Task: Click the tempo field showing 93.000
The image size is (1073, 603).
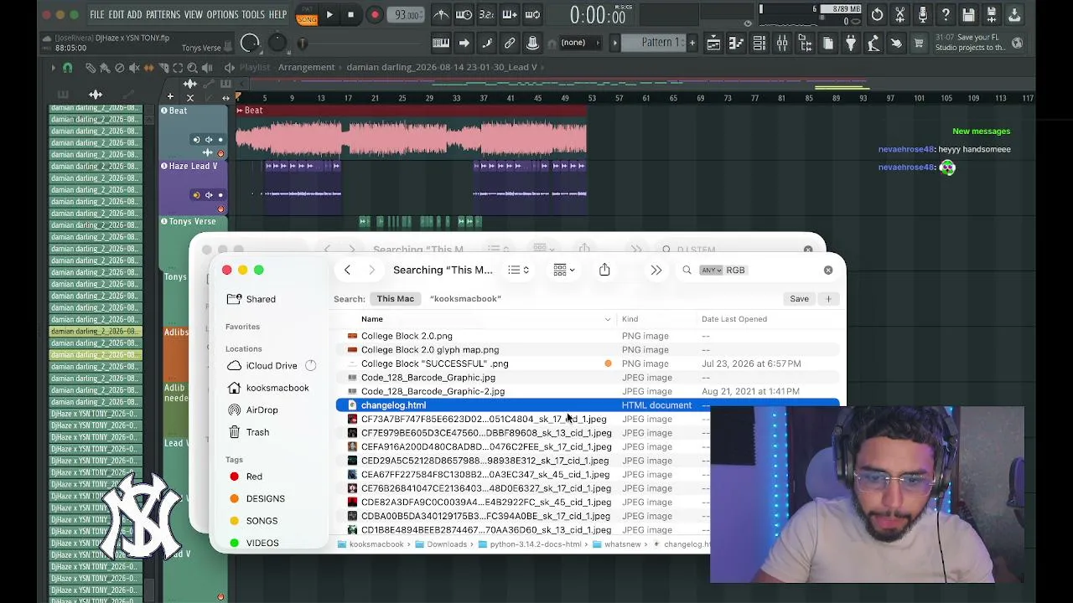Action: coord(407,15)
